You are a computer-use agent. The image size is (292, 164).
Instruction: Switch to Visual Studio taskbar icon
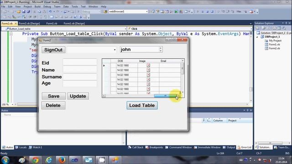tap(75, 160)
